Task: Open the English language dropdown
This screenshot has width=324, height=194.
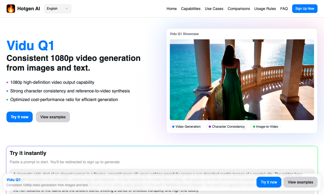Action: (58, 9)
